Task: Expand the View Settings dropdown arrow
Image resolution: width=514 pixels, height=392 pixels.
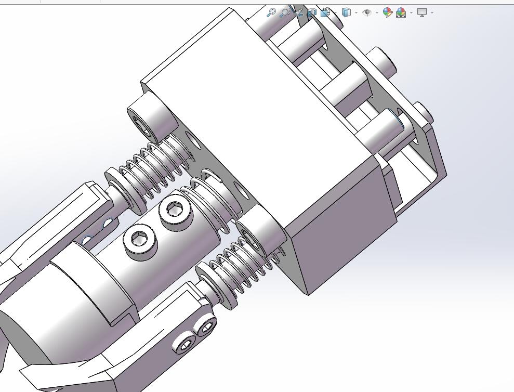Action: pos(432,13)
